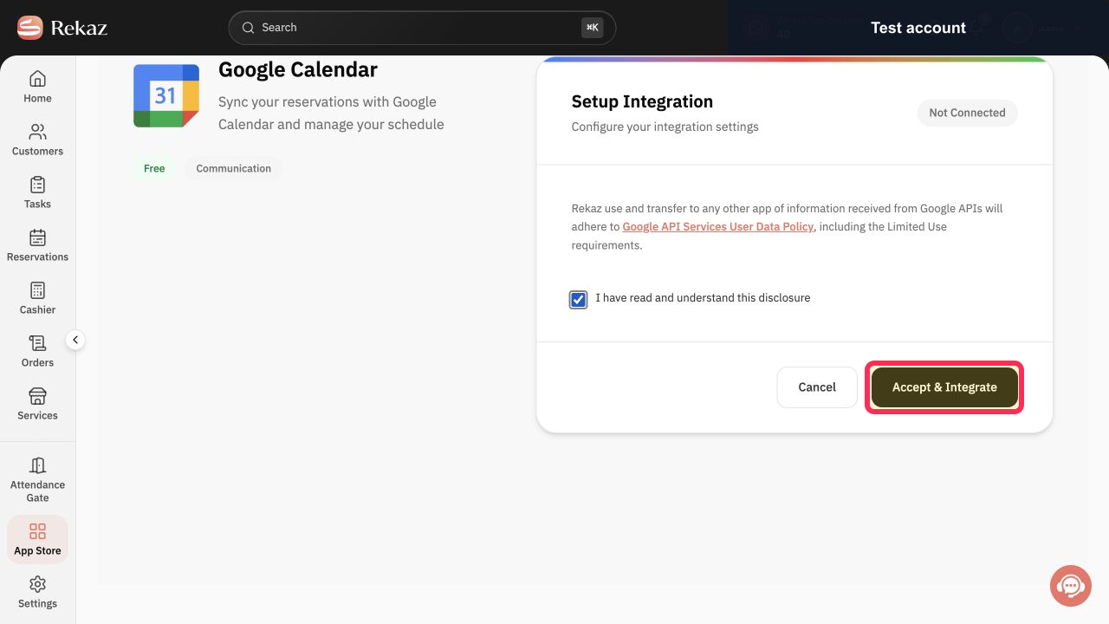The width and height of the screenshot is (1109, 624).
Task: Click the Cancel button
Action: (x=817, y=387)
